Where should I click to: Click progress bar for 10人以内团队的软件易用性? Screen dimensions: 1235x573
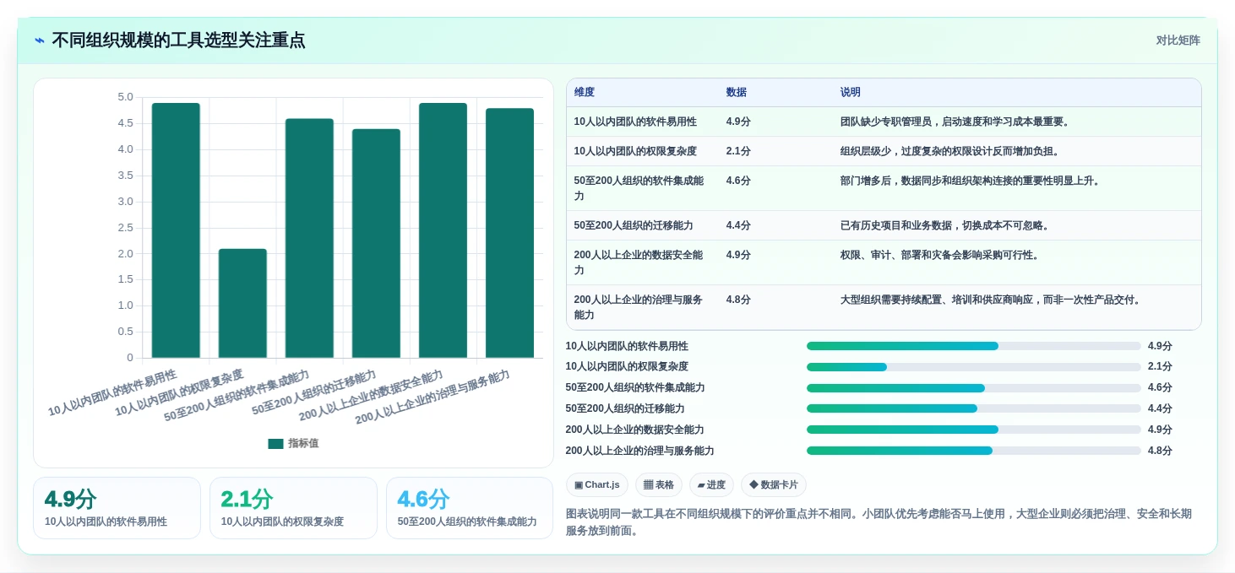tap(973, 346)
